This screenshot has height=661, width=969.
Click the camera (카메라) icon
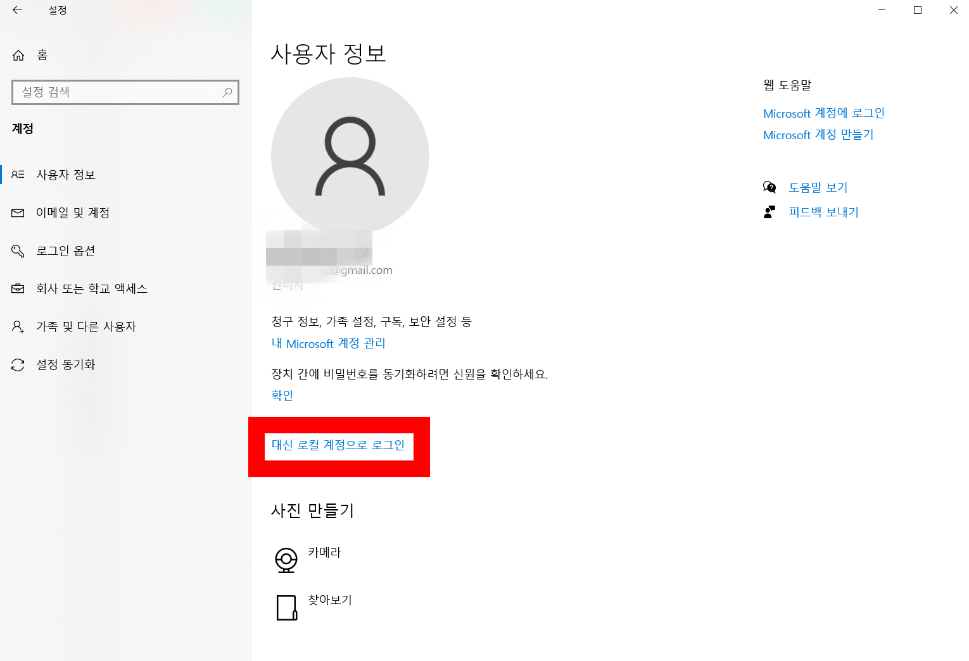286,560
